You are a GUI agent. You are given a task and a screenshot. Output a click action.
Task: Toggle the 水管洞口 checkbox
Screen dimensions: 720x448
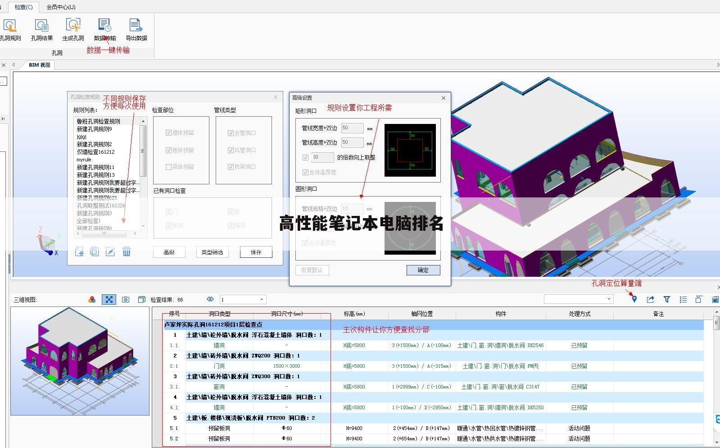[231, 133]
